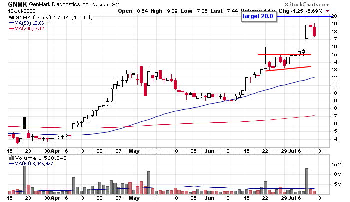Click the 15 price axis label
Viewport: 350px width, 202px height.
[x=334, y=55]
